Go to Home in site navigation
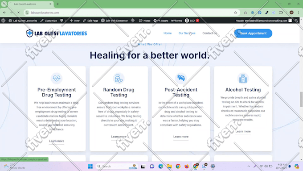The image size is (303, 171). coord(168,33)
